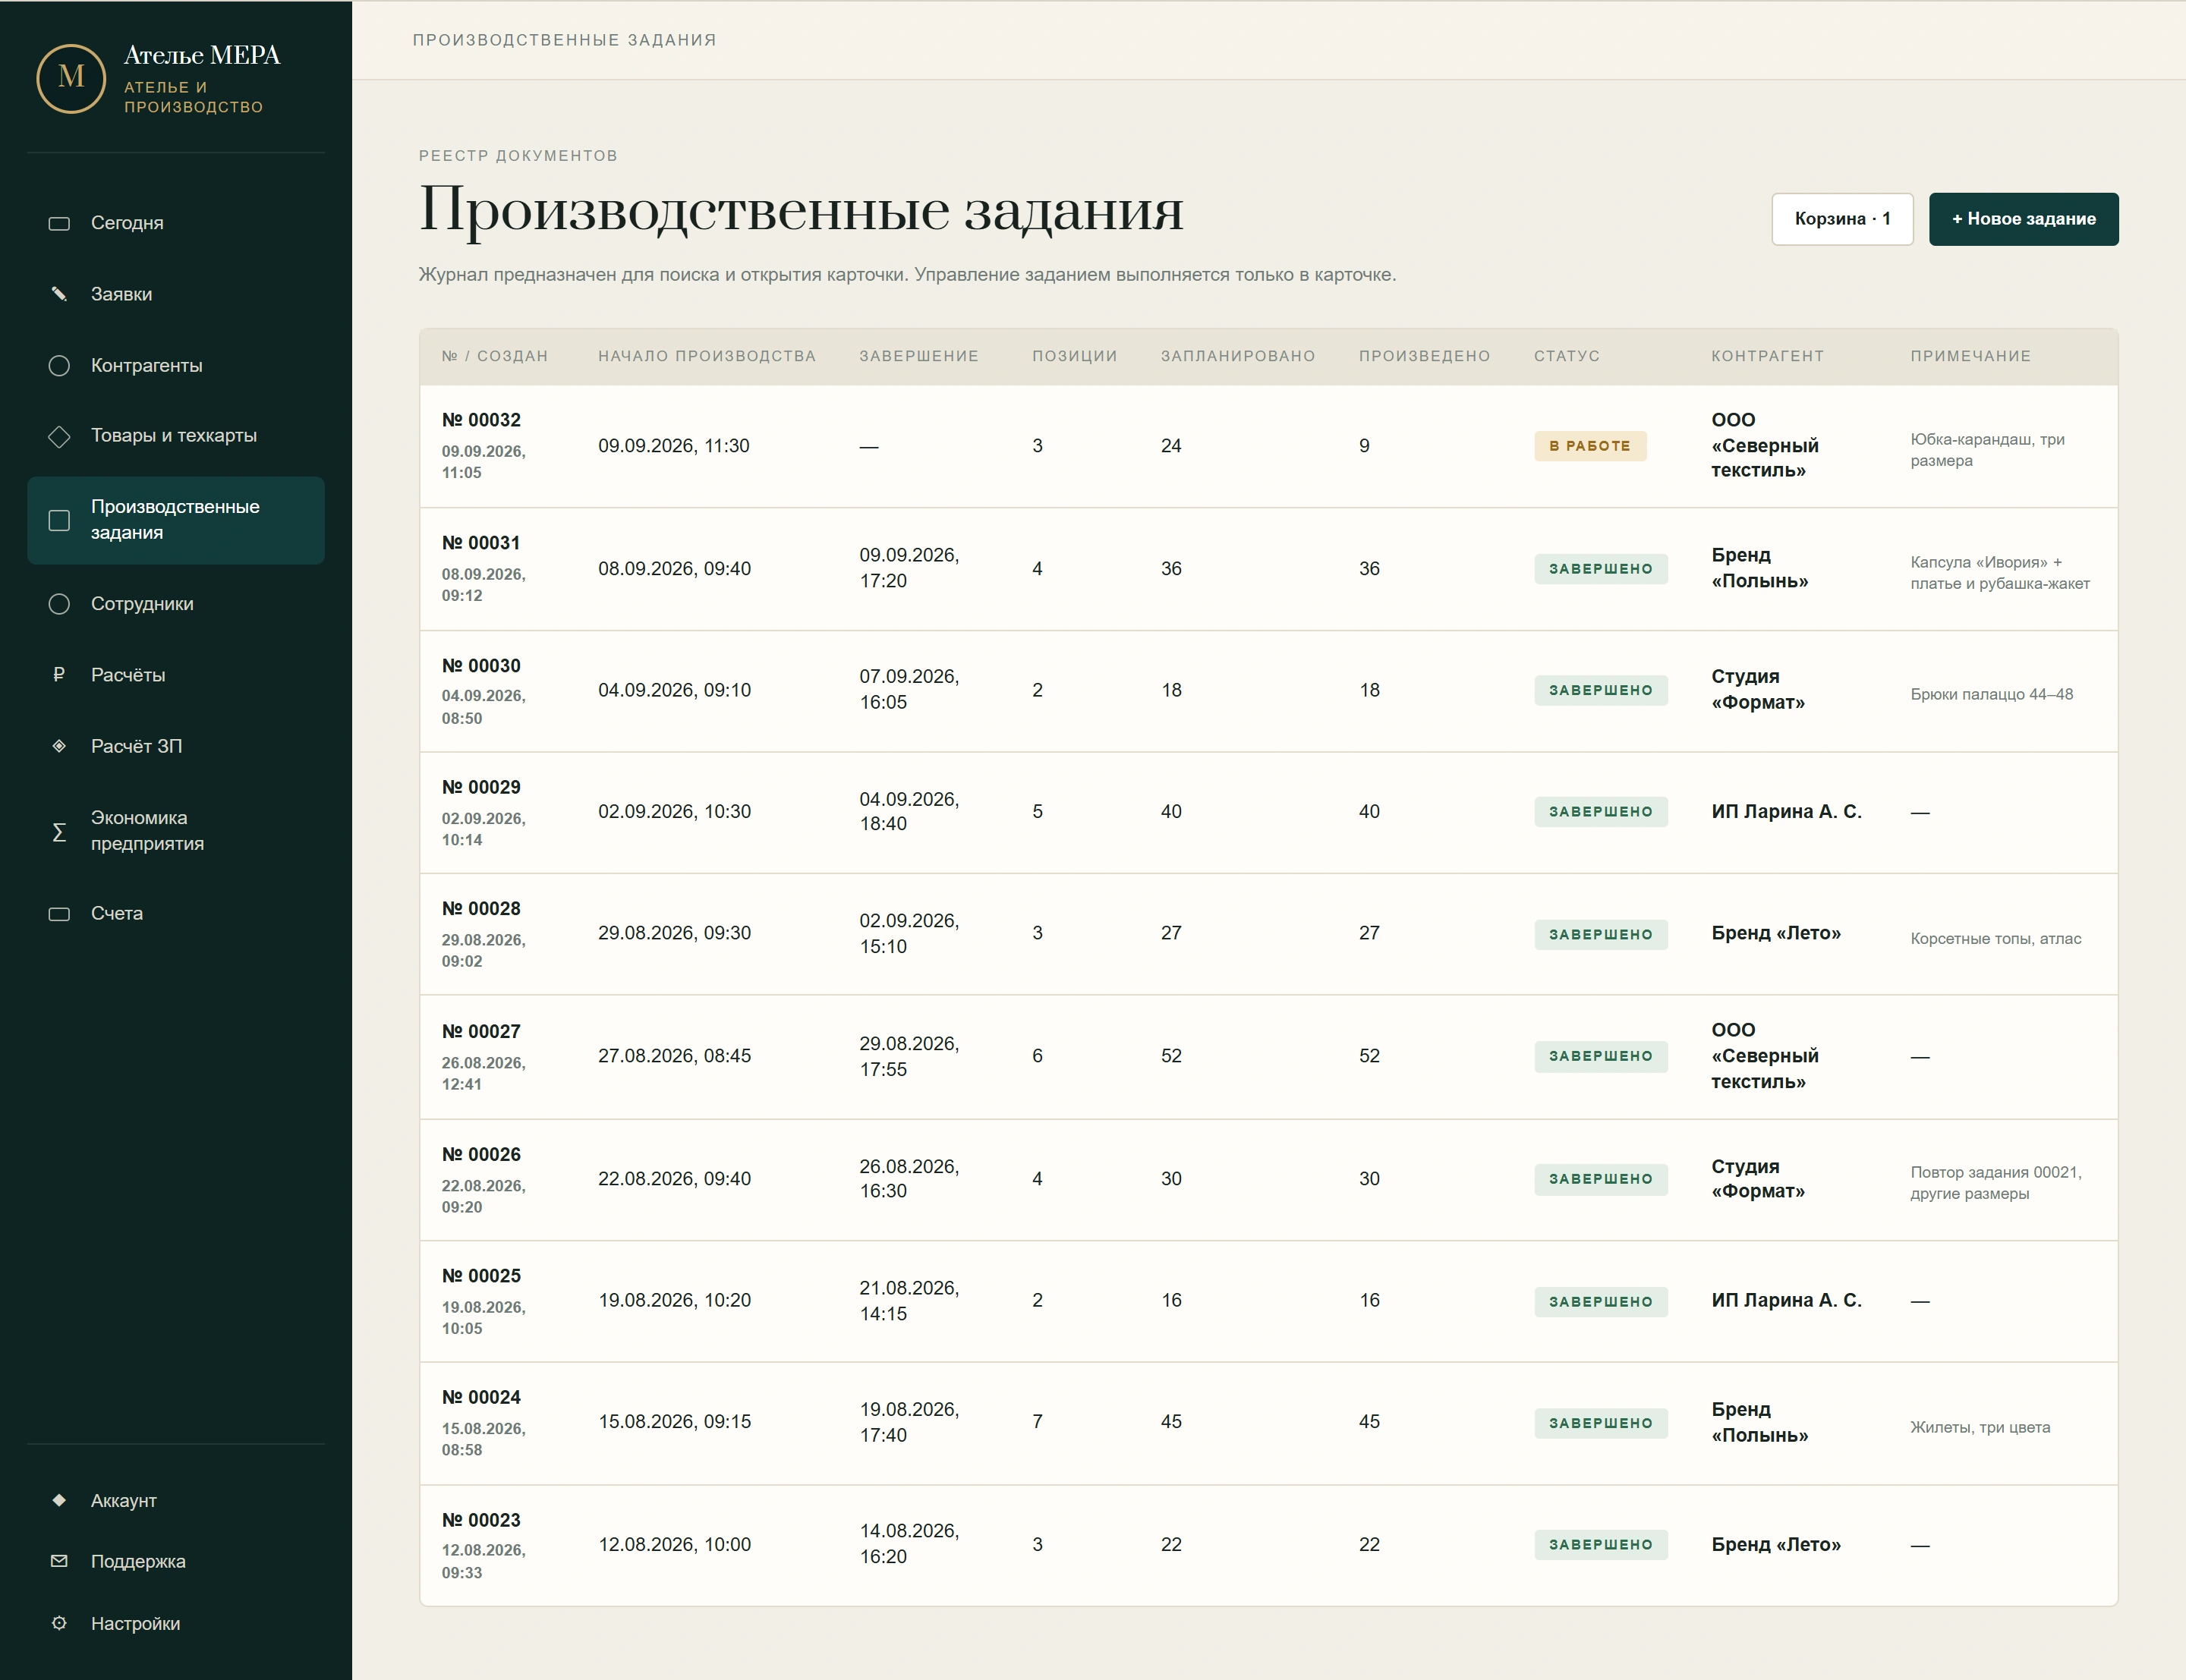2186x1680 pixels.
Task: Go to Контрагенты in the sidebar
Action: click(176, 365)
